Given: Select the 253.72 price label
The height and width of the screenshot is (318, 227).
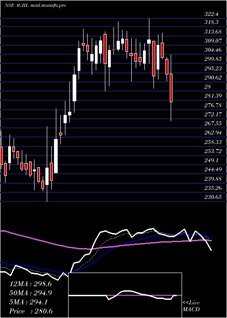Looking at the screenshot, I should [213, 151].
